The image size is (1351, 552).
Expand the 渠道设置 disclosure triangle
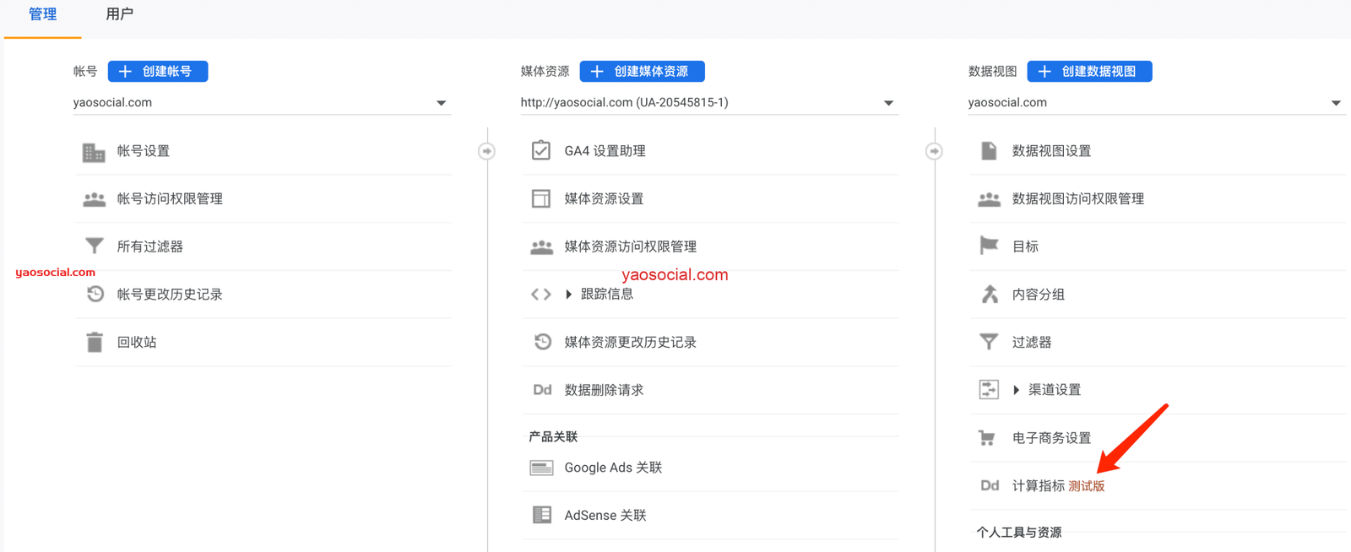pyautogui.click(x=1017, y=390)
